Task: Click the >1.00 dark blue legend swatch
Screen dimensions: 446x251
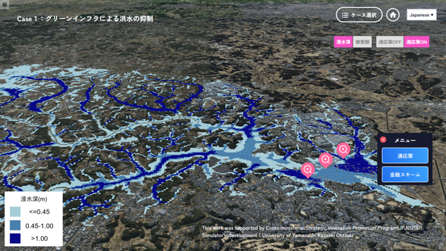Action: pyautogui.click(x=15, y=238)
